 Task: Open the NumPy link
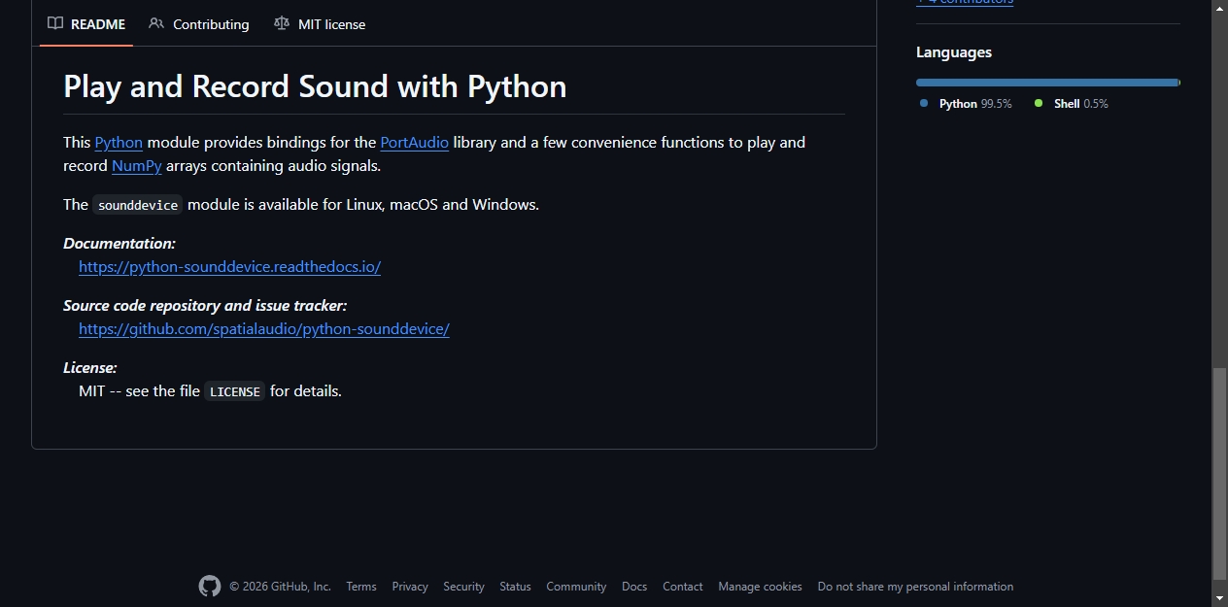[137, 165]
